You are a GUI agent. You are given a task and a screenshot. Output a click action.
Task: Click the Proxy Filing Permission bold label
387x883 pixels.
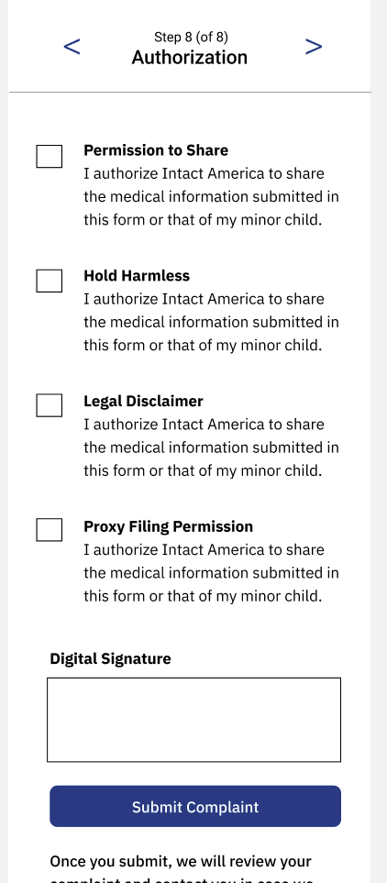[x=169, y=526]
